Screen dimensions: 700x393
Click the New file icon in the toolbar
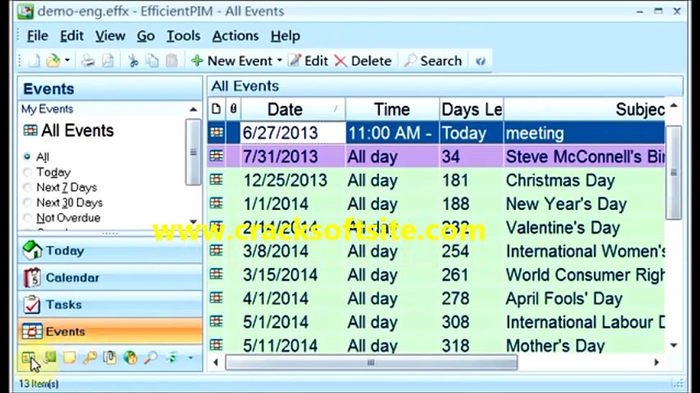tap(34, 61)
